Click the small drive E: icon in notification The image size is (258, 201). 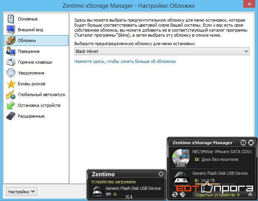tap(109, 194)
